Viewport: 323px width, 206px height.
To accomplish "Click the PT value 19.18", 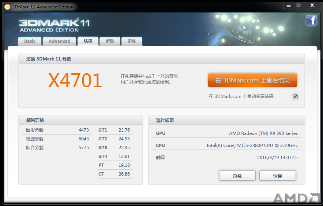I will [x=124, y=165].
